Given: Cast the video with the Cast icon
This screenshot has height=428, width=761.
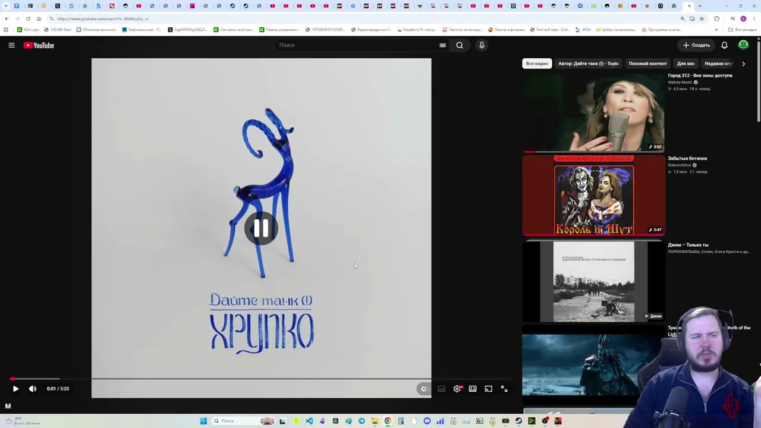Looking at the screenshot, I should point(488,389).
